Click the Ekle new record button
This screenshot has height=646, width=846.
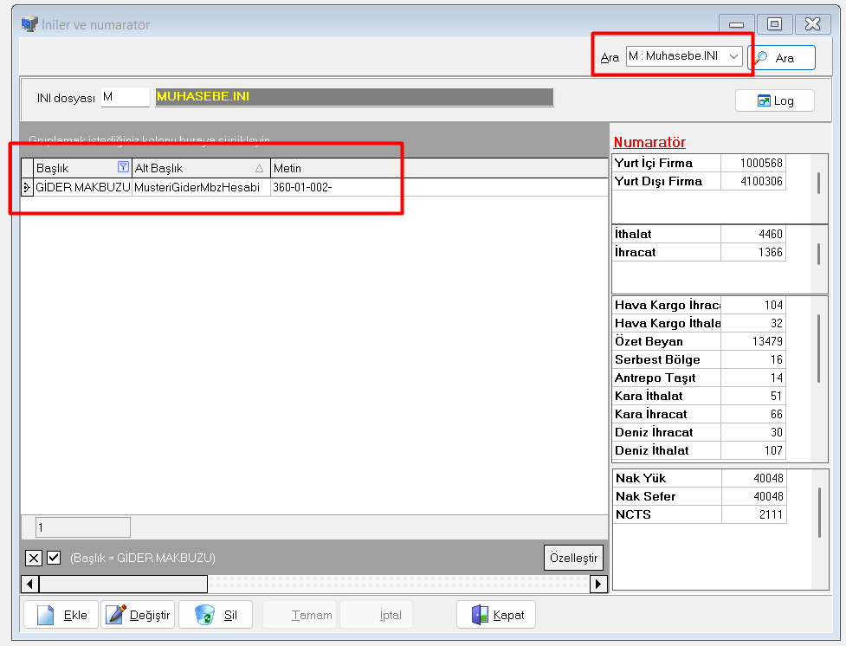coord(61,615)
